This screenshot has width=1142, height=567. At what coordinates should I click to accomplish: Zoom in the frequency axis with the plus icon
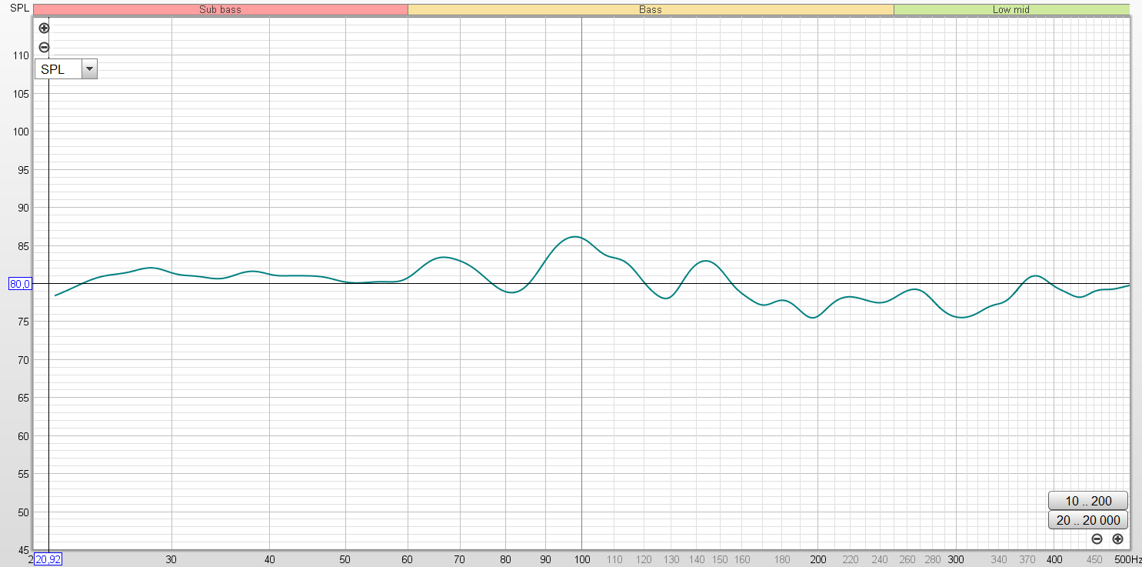1117,539
